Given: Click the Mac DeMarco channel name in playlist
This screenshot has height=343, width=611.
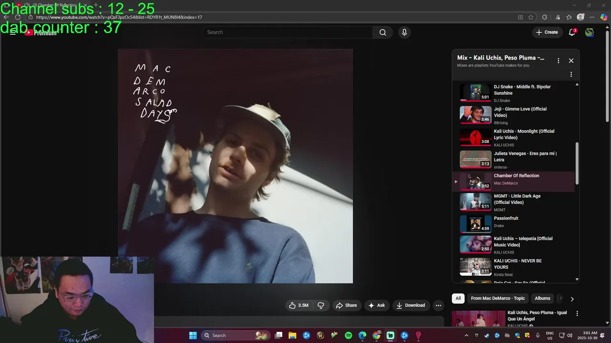Looking at the screenshot, I should point(506,183).
